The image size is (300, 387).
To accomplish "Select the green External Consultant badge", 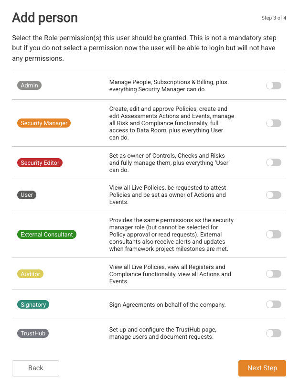I will point(47,235).
